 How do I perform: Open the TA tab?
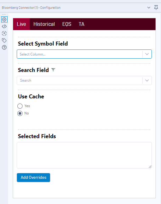point(82,24)
